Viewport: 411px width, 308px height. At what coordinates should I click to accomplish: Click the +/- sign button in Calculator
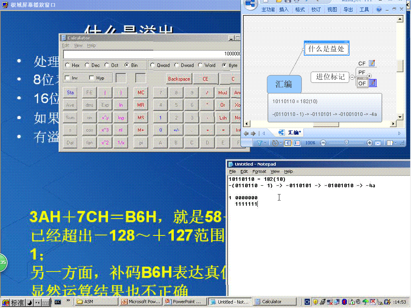coord(176,130)
